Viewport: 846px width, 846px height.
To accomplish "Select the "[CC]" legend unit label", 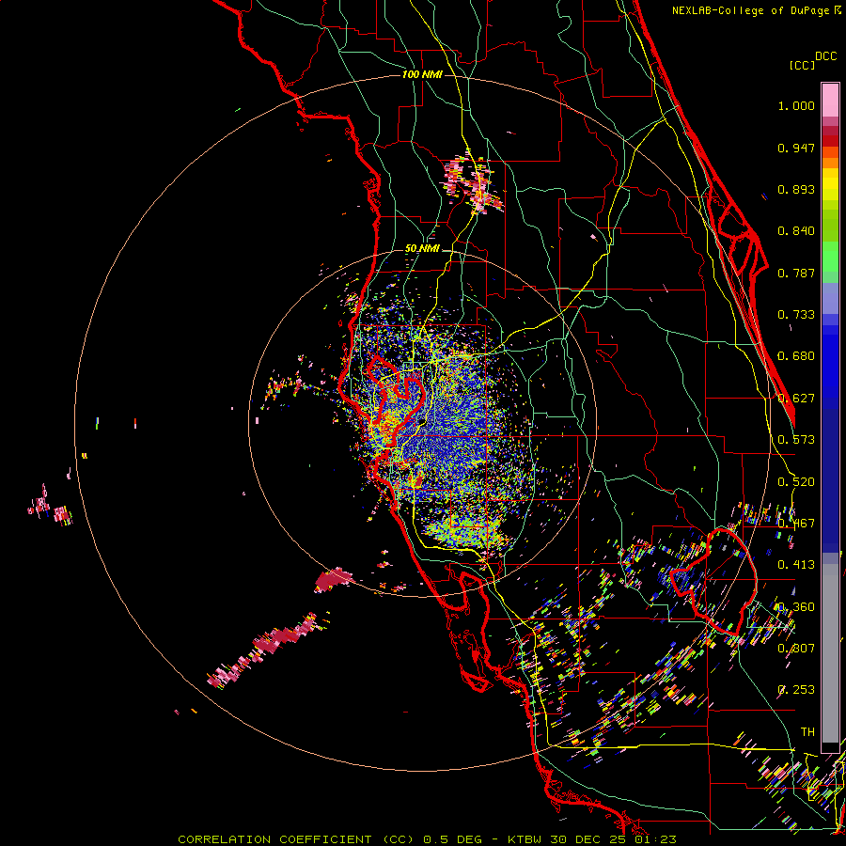I will (801, 65).
